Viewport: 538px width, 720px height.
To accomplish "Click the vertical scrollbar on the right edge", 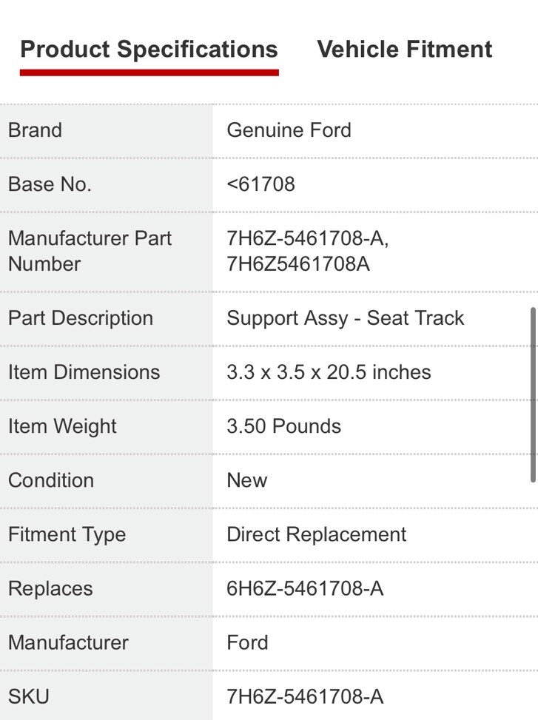I will pos(533,394).
